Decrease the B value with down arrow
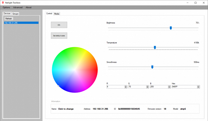Viewport: 208px width, 121px height. (169, 87)
